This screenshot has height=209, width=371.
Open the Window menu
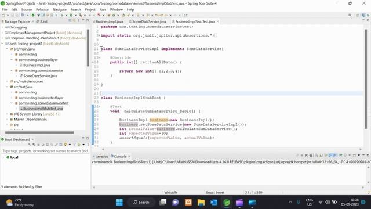tap(116, 9)
